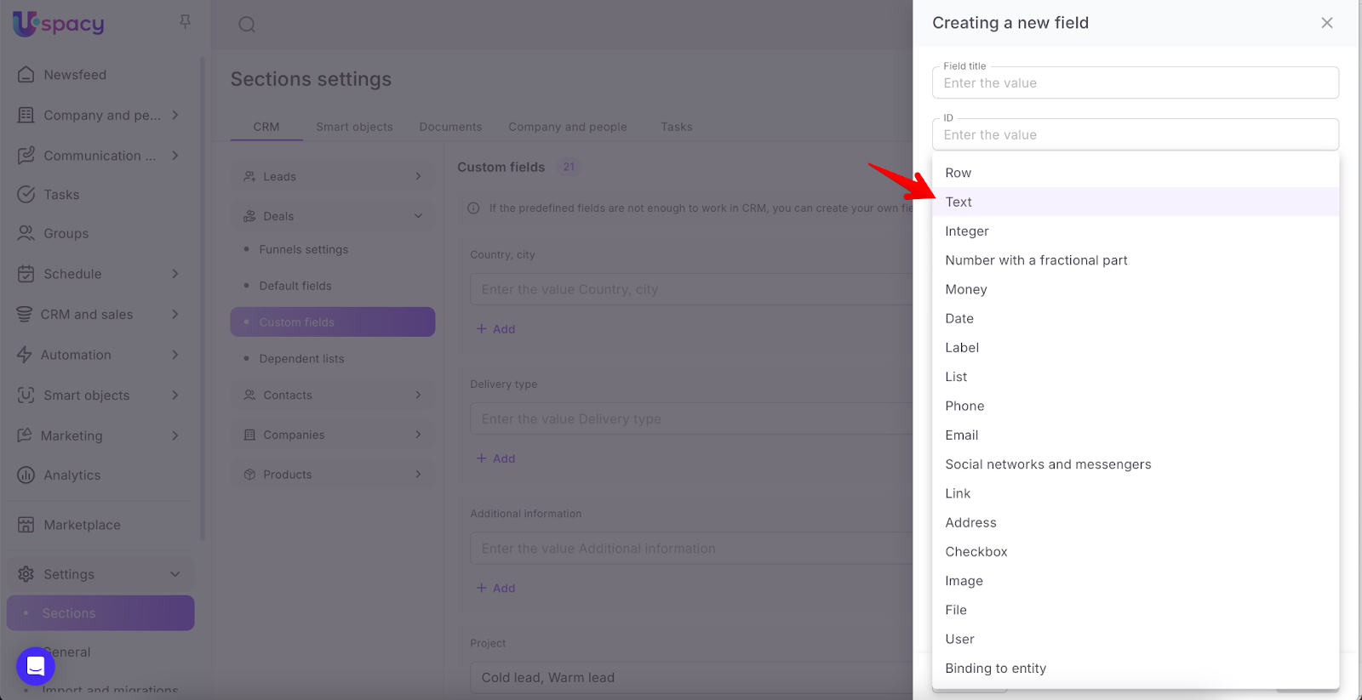Click the pin sidebar icon

point(185,21)
